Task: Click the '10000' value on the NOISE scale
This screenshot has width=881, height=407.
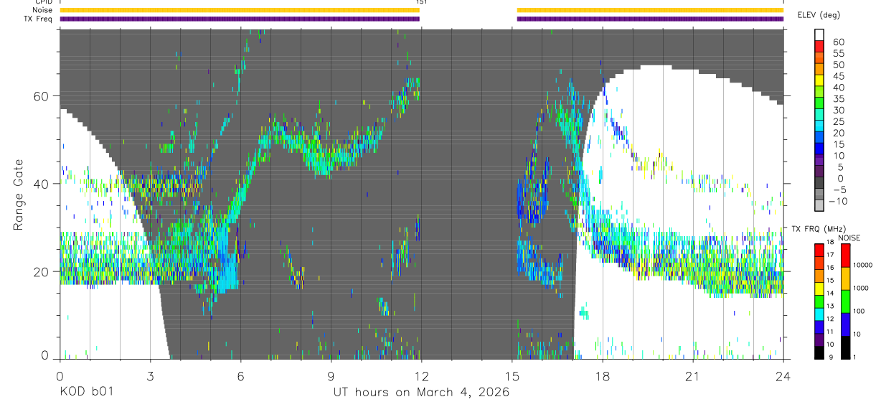Action: tap(862, 265)
